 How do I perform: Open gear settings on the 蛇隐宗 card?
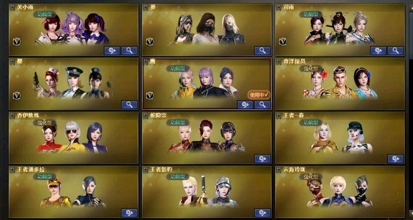262,159
